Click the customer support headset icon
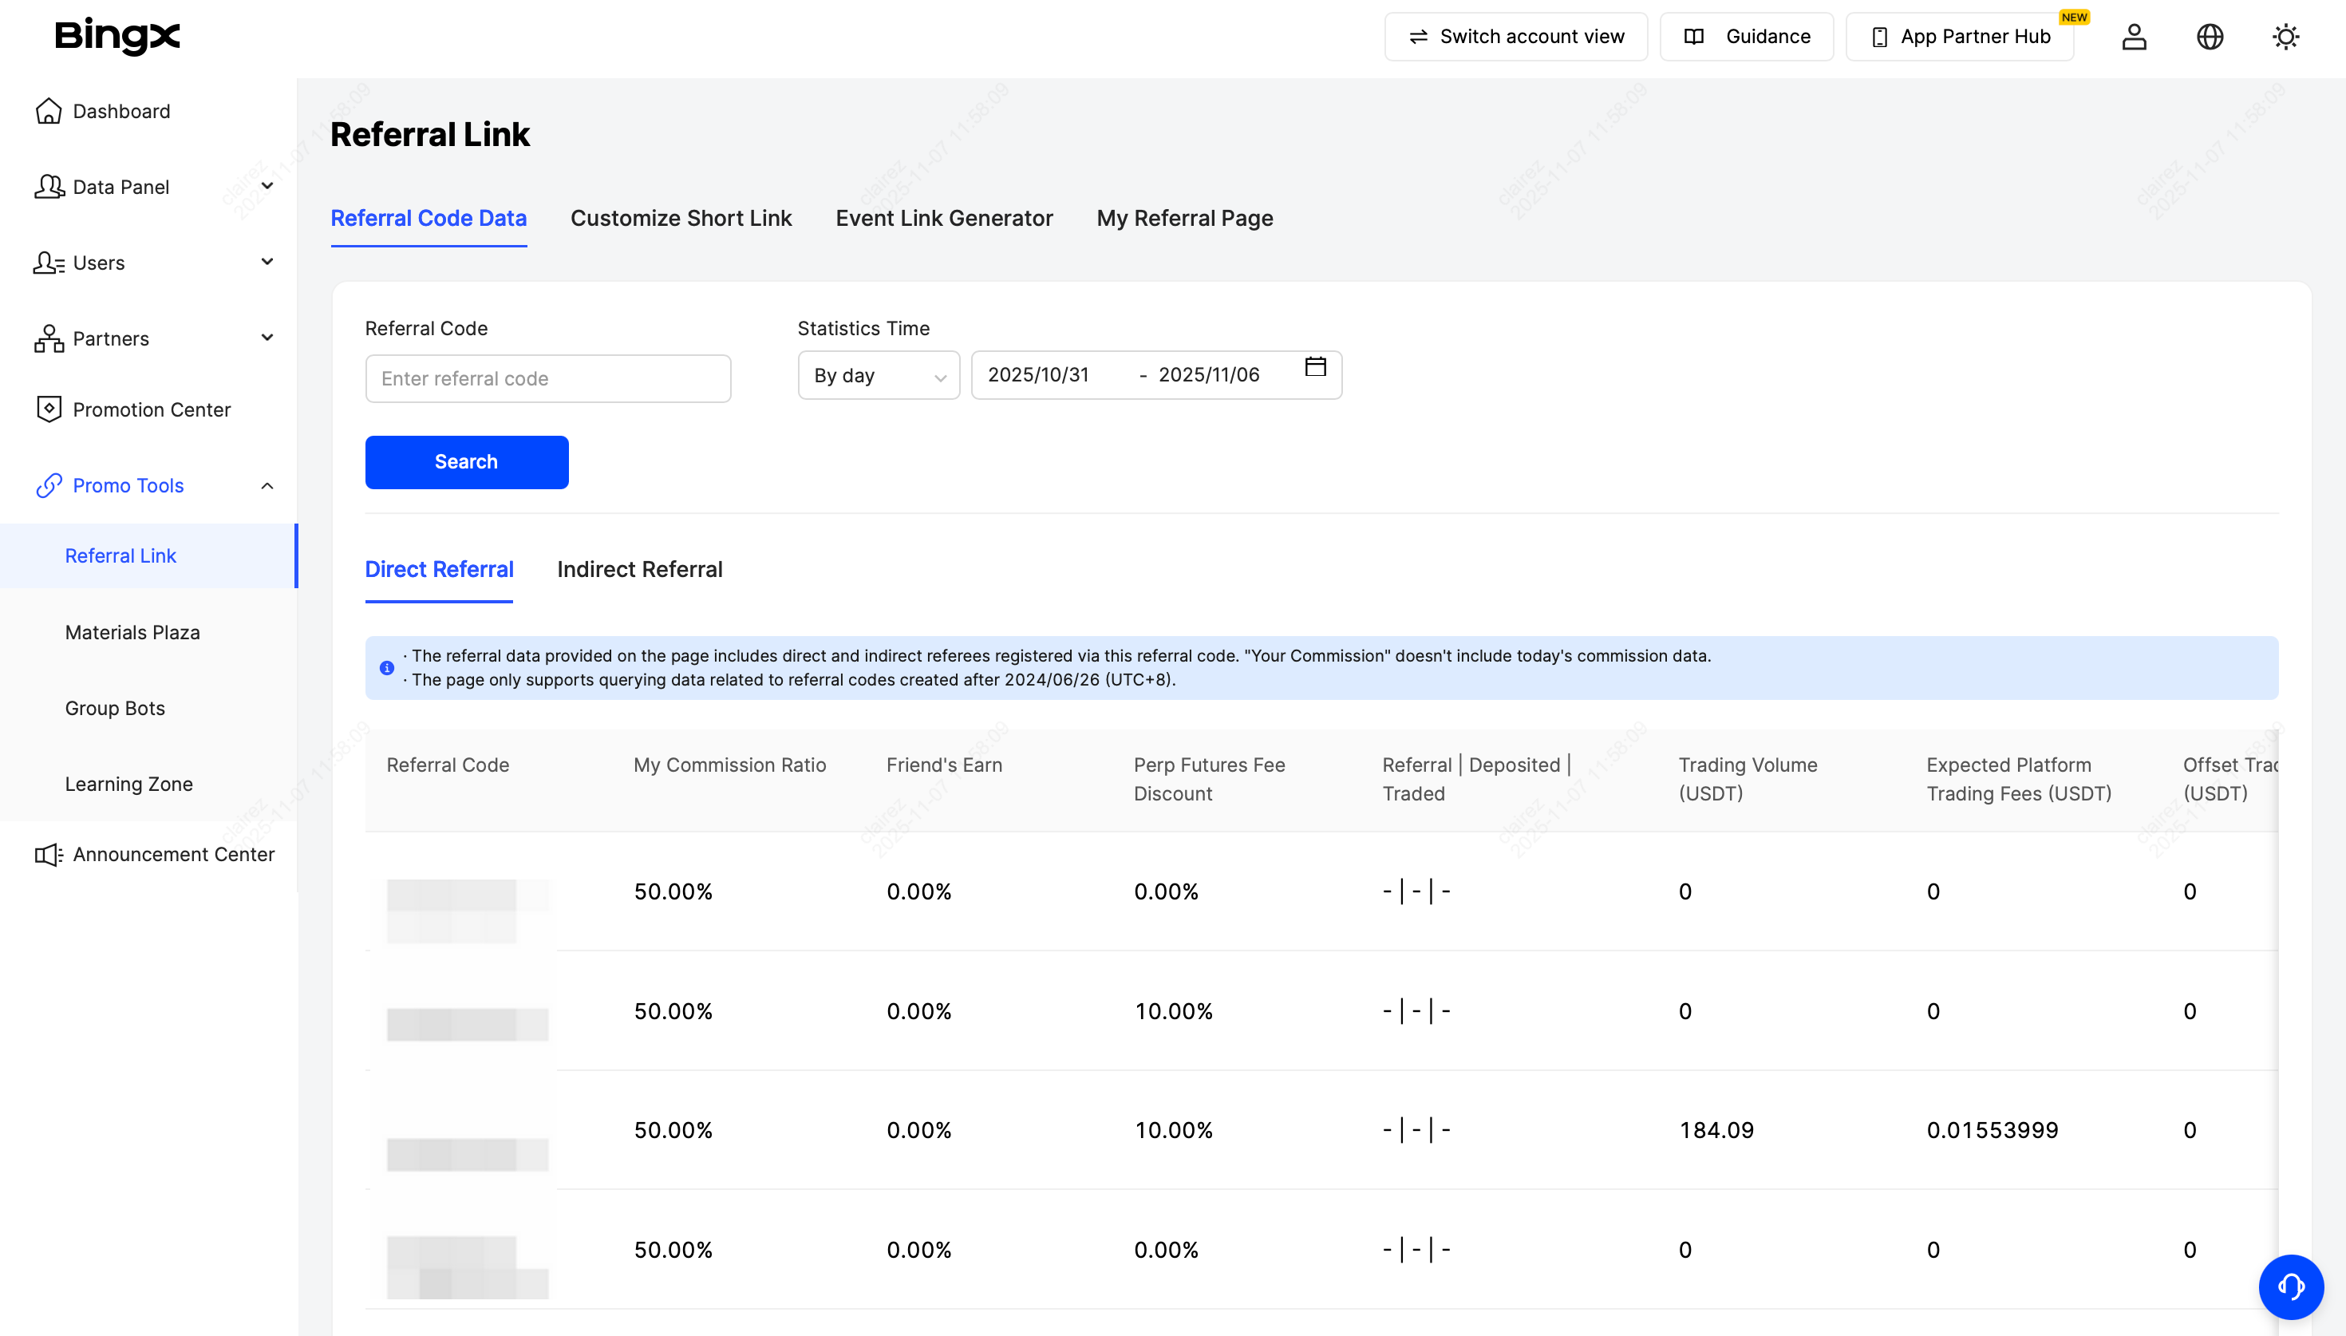Image resolution: width=2346 pixels, height=1336 pixels. pos(2290,1287)
